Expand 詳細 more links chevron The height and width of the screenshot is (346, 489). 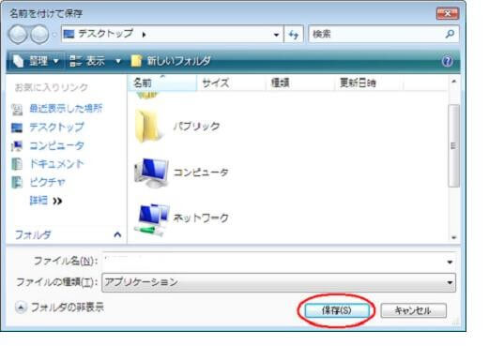57,201
